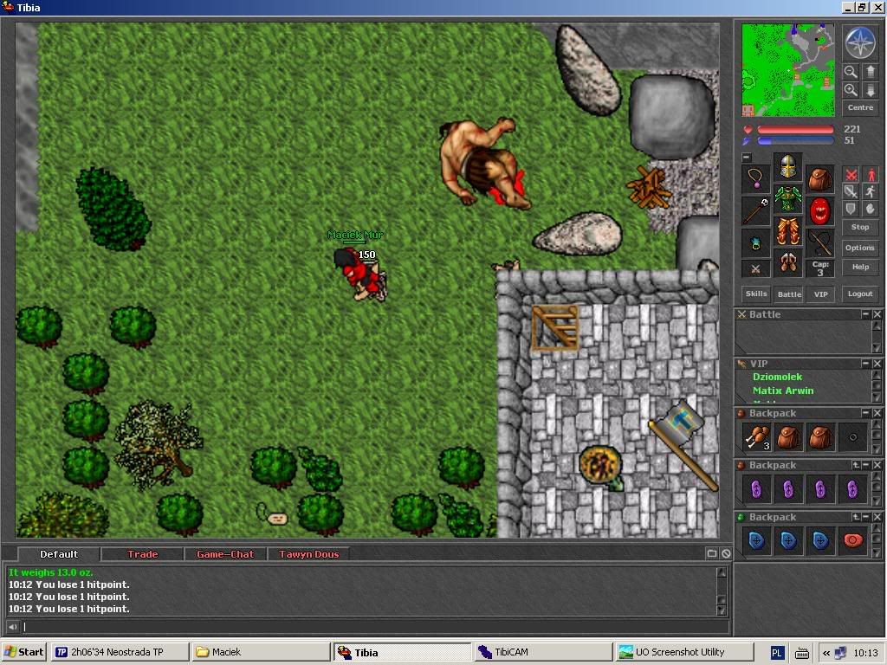
Task: Click the fishing rod in ammo slot
Action: coord(819,243)
